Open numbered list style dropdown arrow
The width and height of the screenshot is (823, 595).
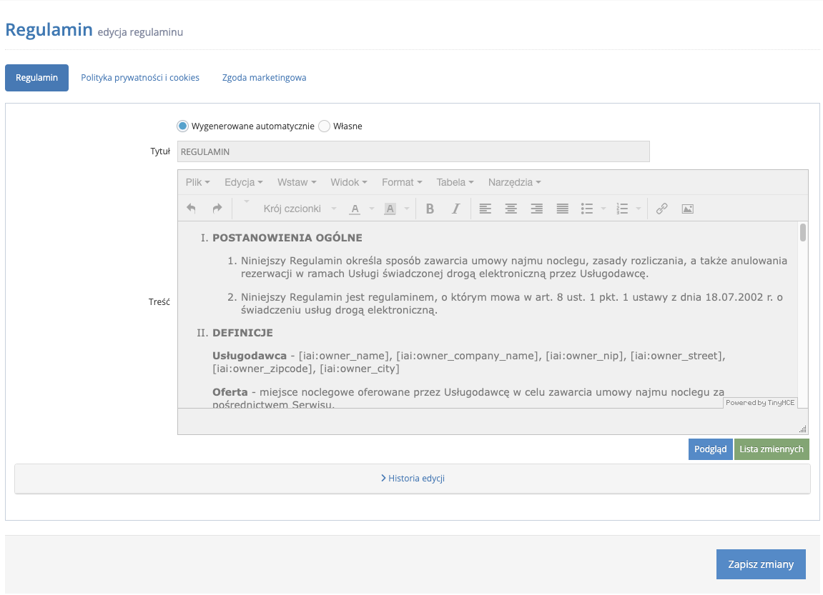tap(639, 209)
